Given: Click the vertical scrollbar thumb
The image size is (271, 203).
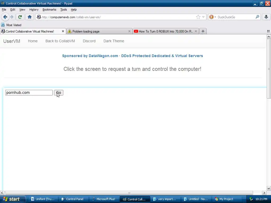Looking at the screenshot, I should (269, 69).
